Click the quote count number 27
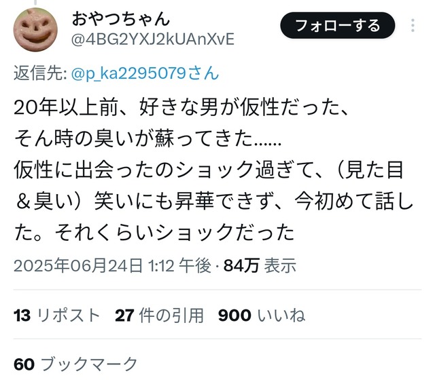This screenshot has height=382, width=435. tap(124, 316)
